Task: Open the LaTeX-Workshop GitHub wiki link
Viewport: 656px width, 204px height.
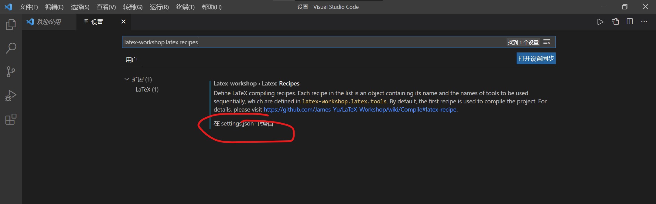Action: [x=360, y=109]
